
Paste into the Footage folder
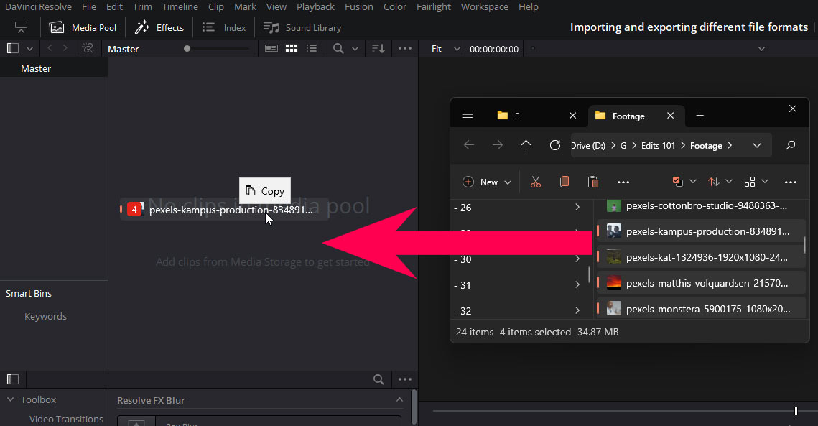pyautogui.click(x=593, y=182)
